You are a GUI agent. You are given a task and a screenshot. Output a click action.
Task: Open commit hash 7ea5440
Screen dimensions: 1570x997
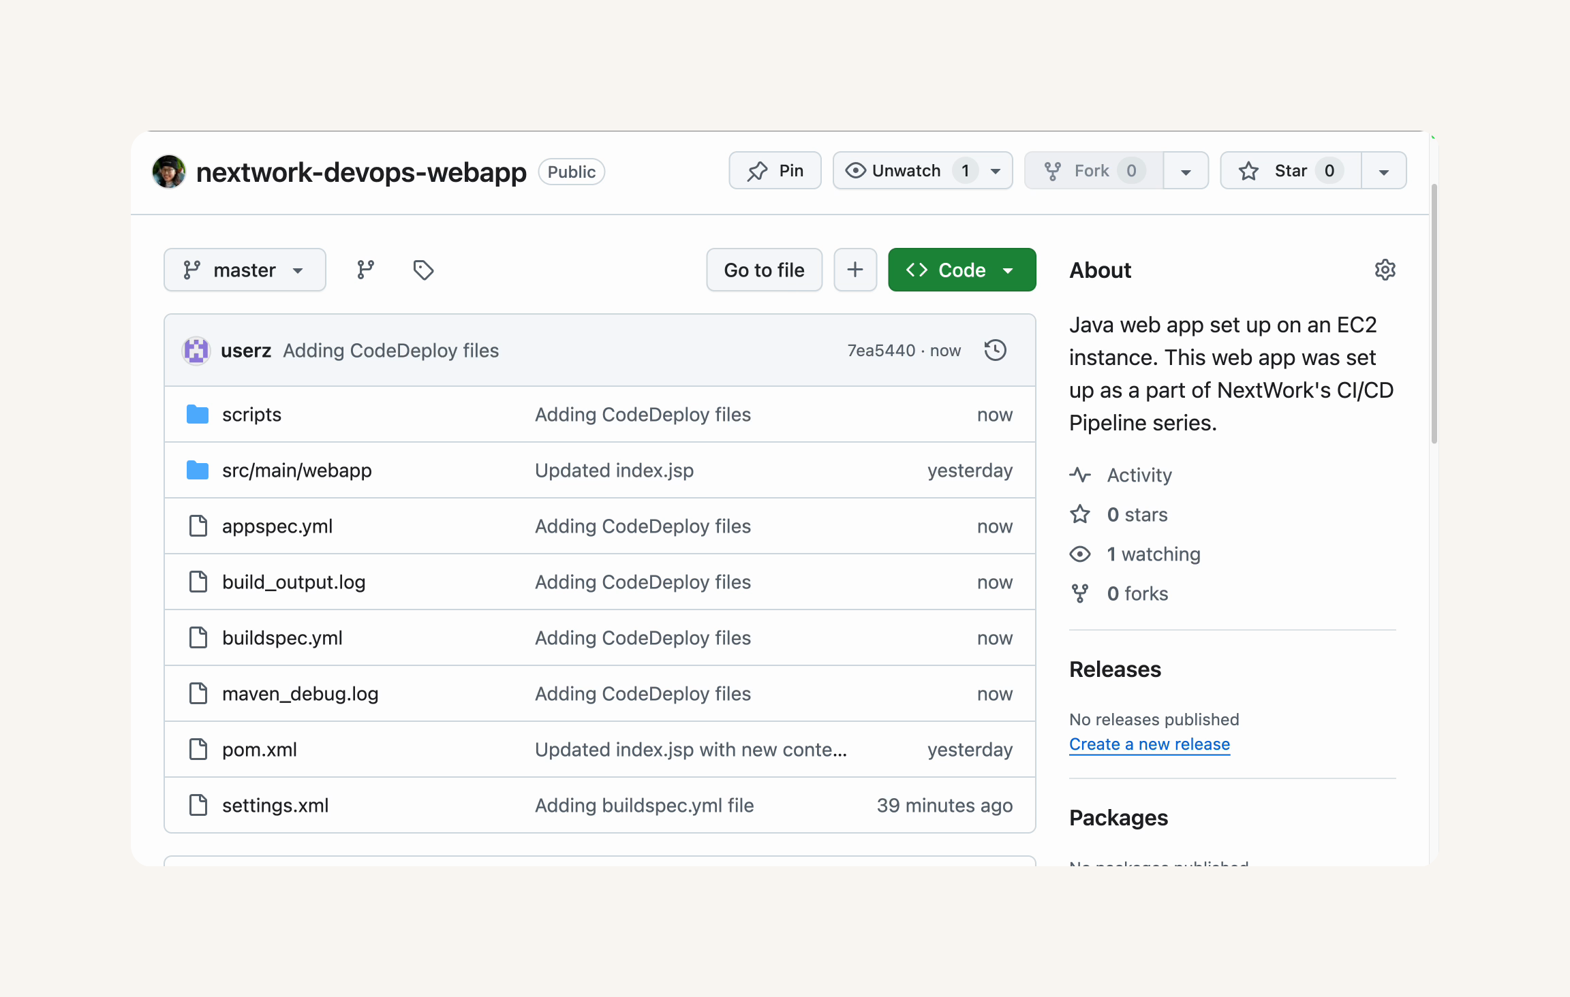881,351
